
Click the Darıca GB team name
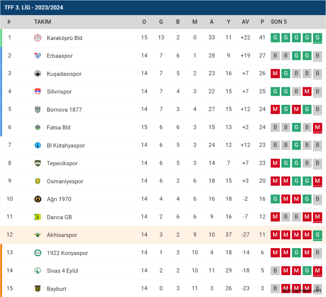[59, 217]
